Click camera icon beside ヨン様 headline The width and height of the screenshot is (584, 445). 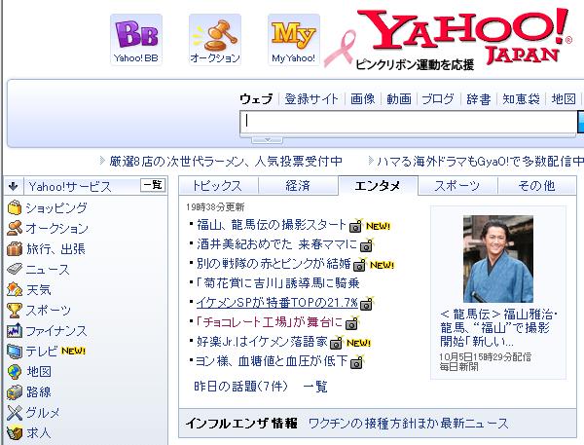point(357,361)
